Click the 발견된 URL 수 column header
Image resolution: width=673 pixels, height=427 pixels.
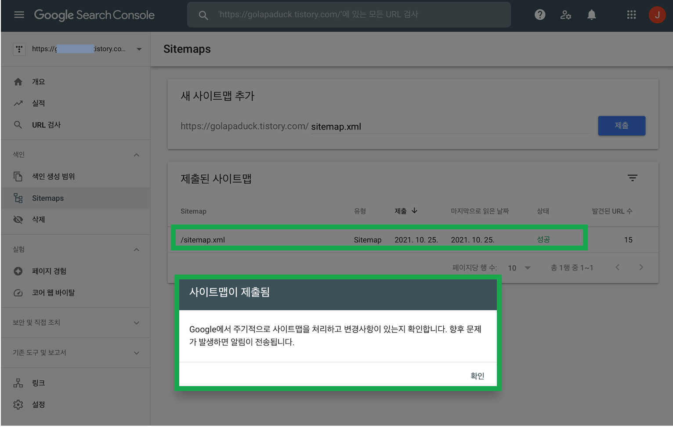coord(612,211)
